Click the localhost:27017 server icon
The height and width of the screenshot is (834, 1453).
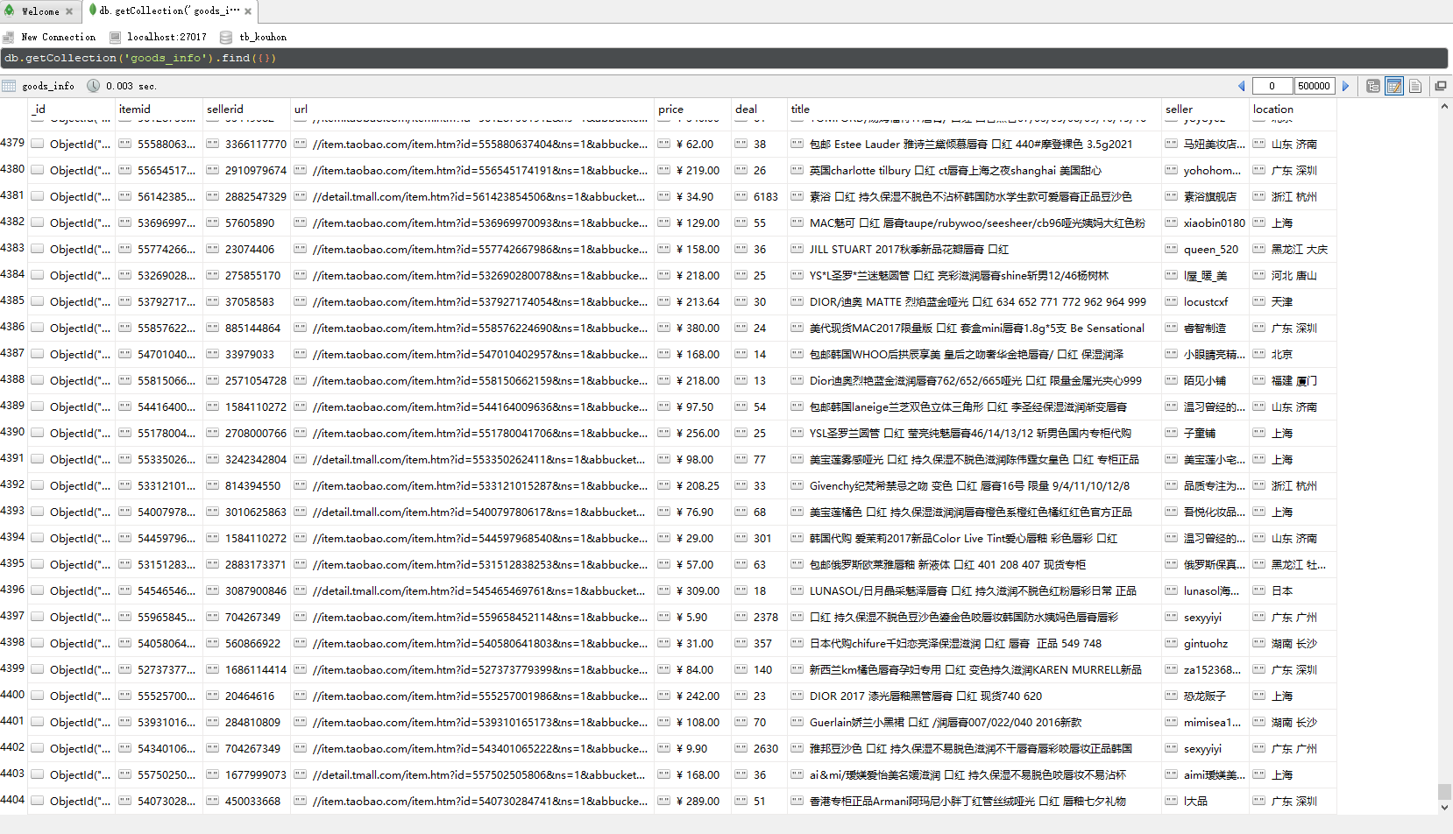pyautogui.click(x=115, y=37)
